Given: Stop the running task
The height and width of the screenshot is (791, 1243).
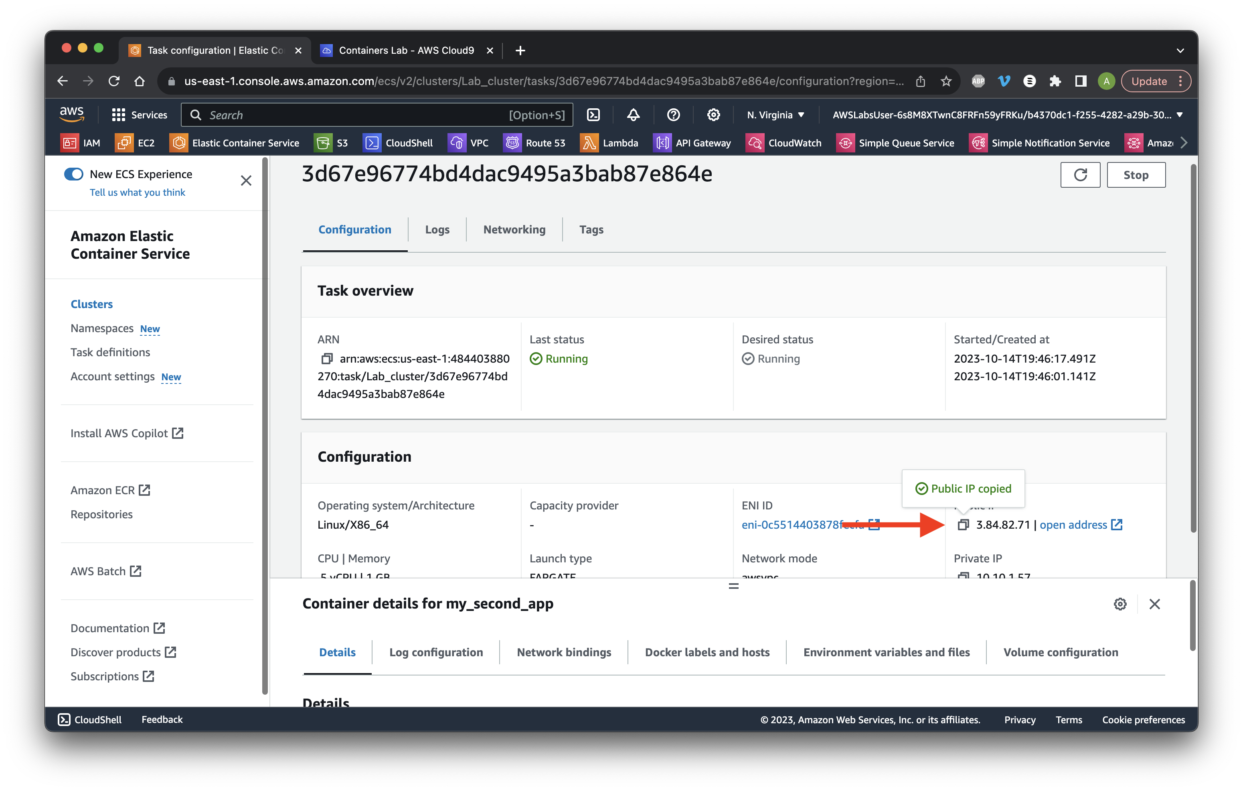Looking at the screenshot, I should point(1136,175).
